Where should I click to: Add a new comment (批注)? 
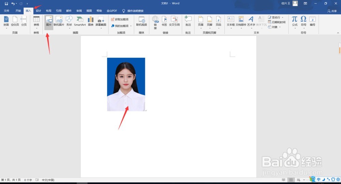[x=188, y=22]
